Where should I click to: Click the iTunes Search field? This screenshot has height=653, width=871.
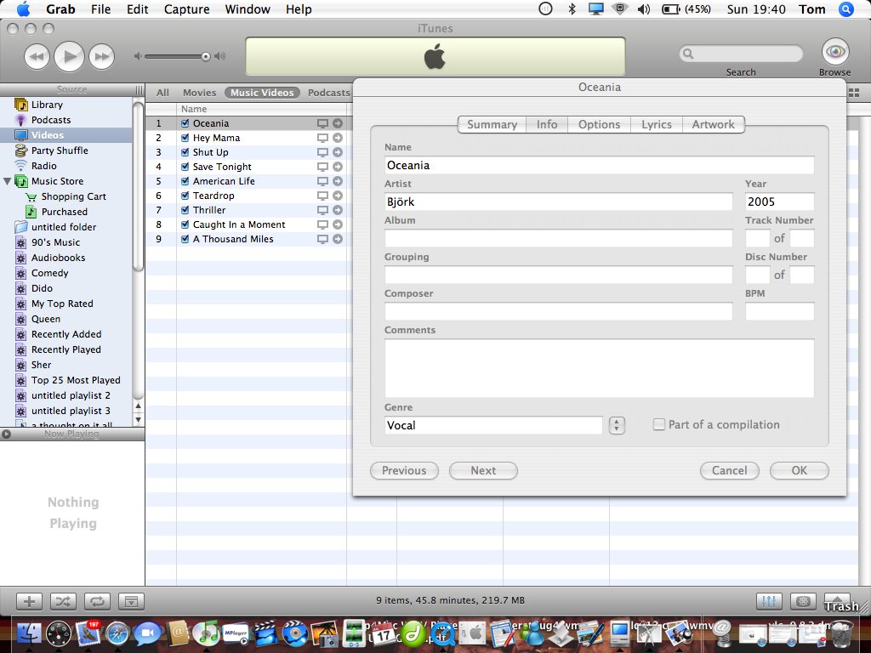click(741, 54)
